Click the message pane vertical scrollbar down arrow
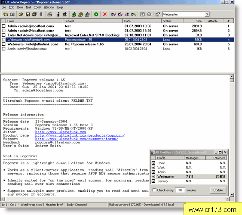The height and width of the screenshot is (215, 242). pos(232,195)
